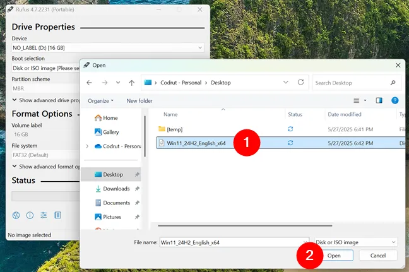Open Rufus about info icon

point(30,215)
